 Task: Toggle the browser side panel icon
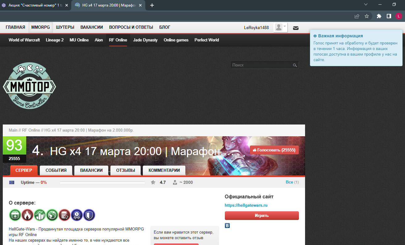click(x=389, y=16)
